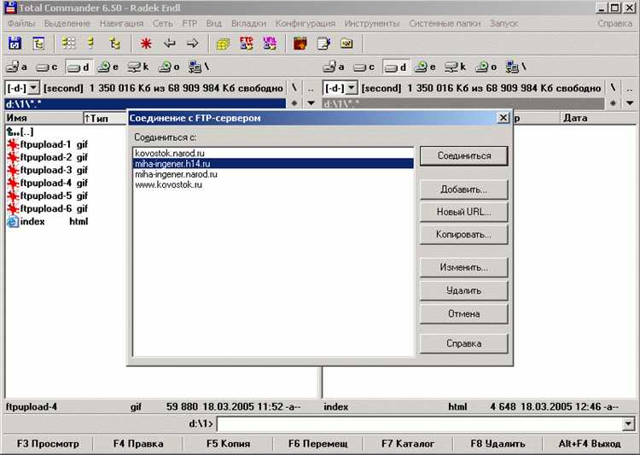Select drive d in left panel

click(x=78, y=67)
